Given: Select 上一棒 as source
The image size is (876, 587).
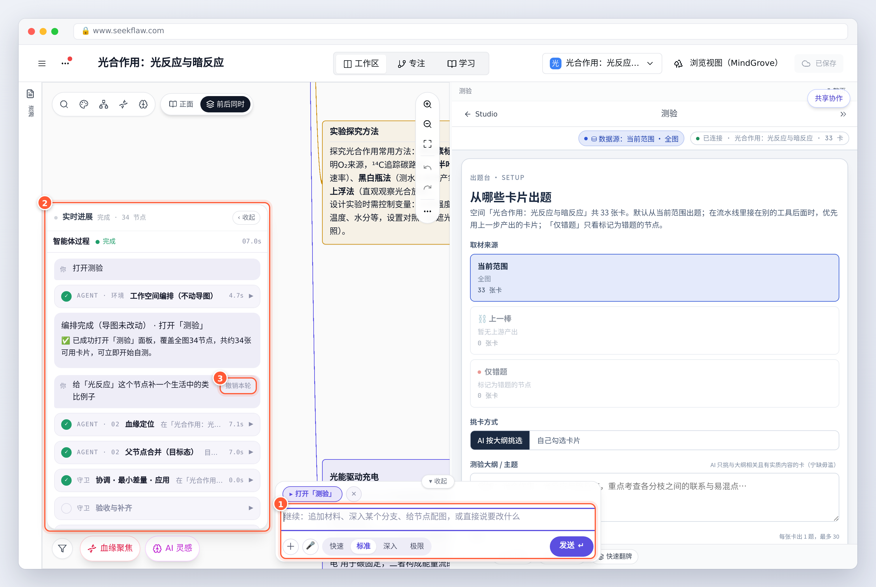Looking at the screenshot, I should pos(654,330).
